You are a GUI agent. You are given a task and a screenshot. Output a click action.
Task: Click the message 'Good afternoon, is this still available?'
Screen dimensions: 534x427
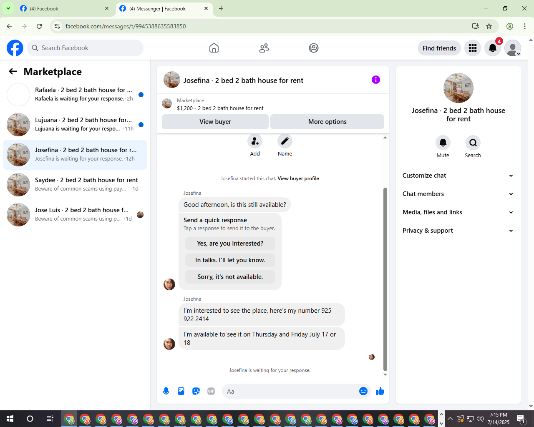[x=235, y=205]
